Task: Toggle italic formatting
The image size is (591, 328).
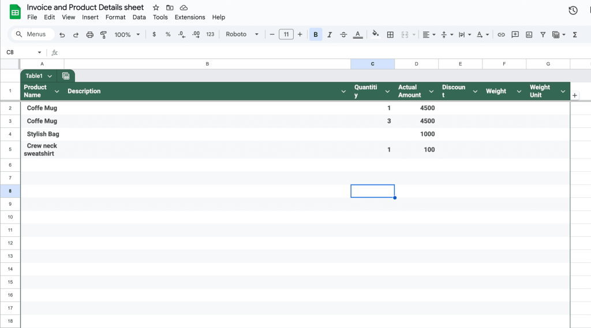Action: click(330, 35)
